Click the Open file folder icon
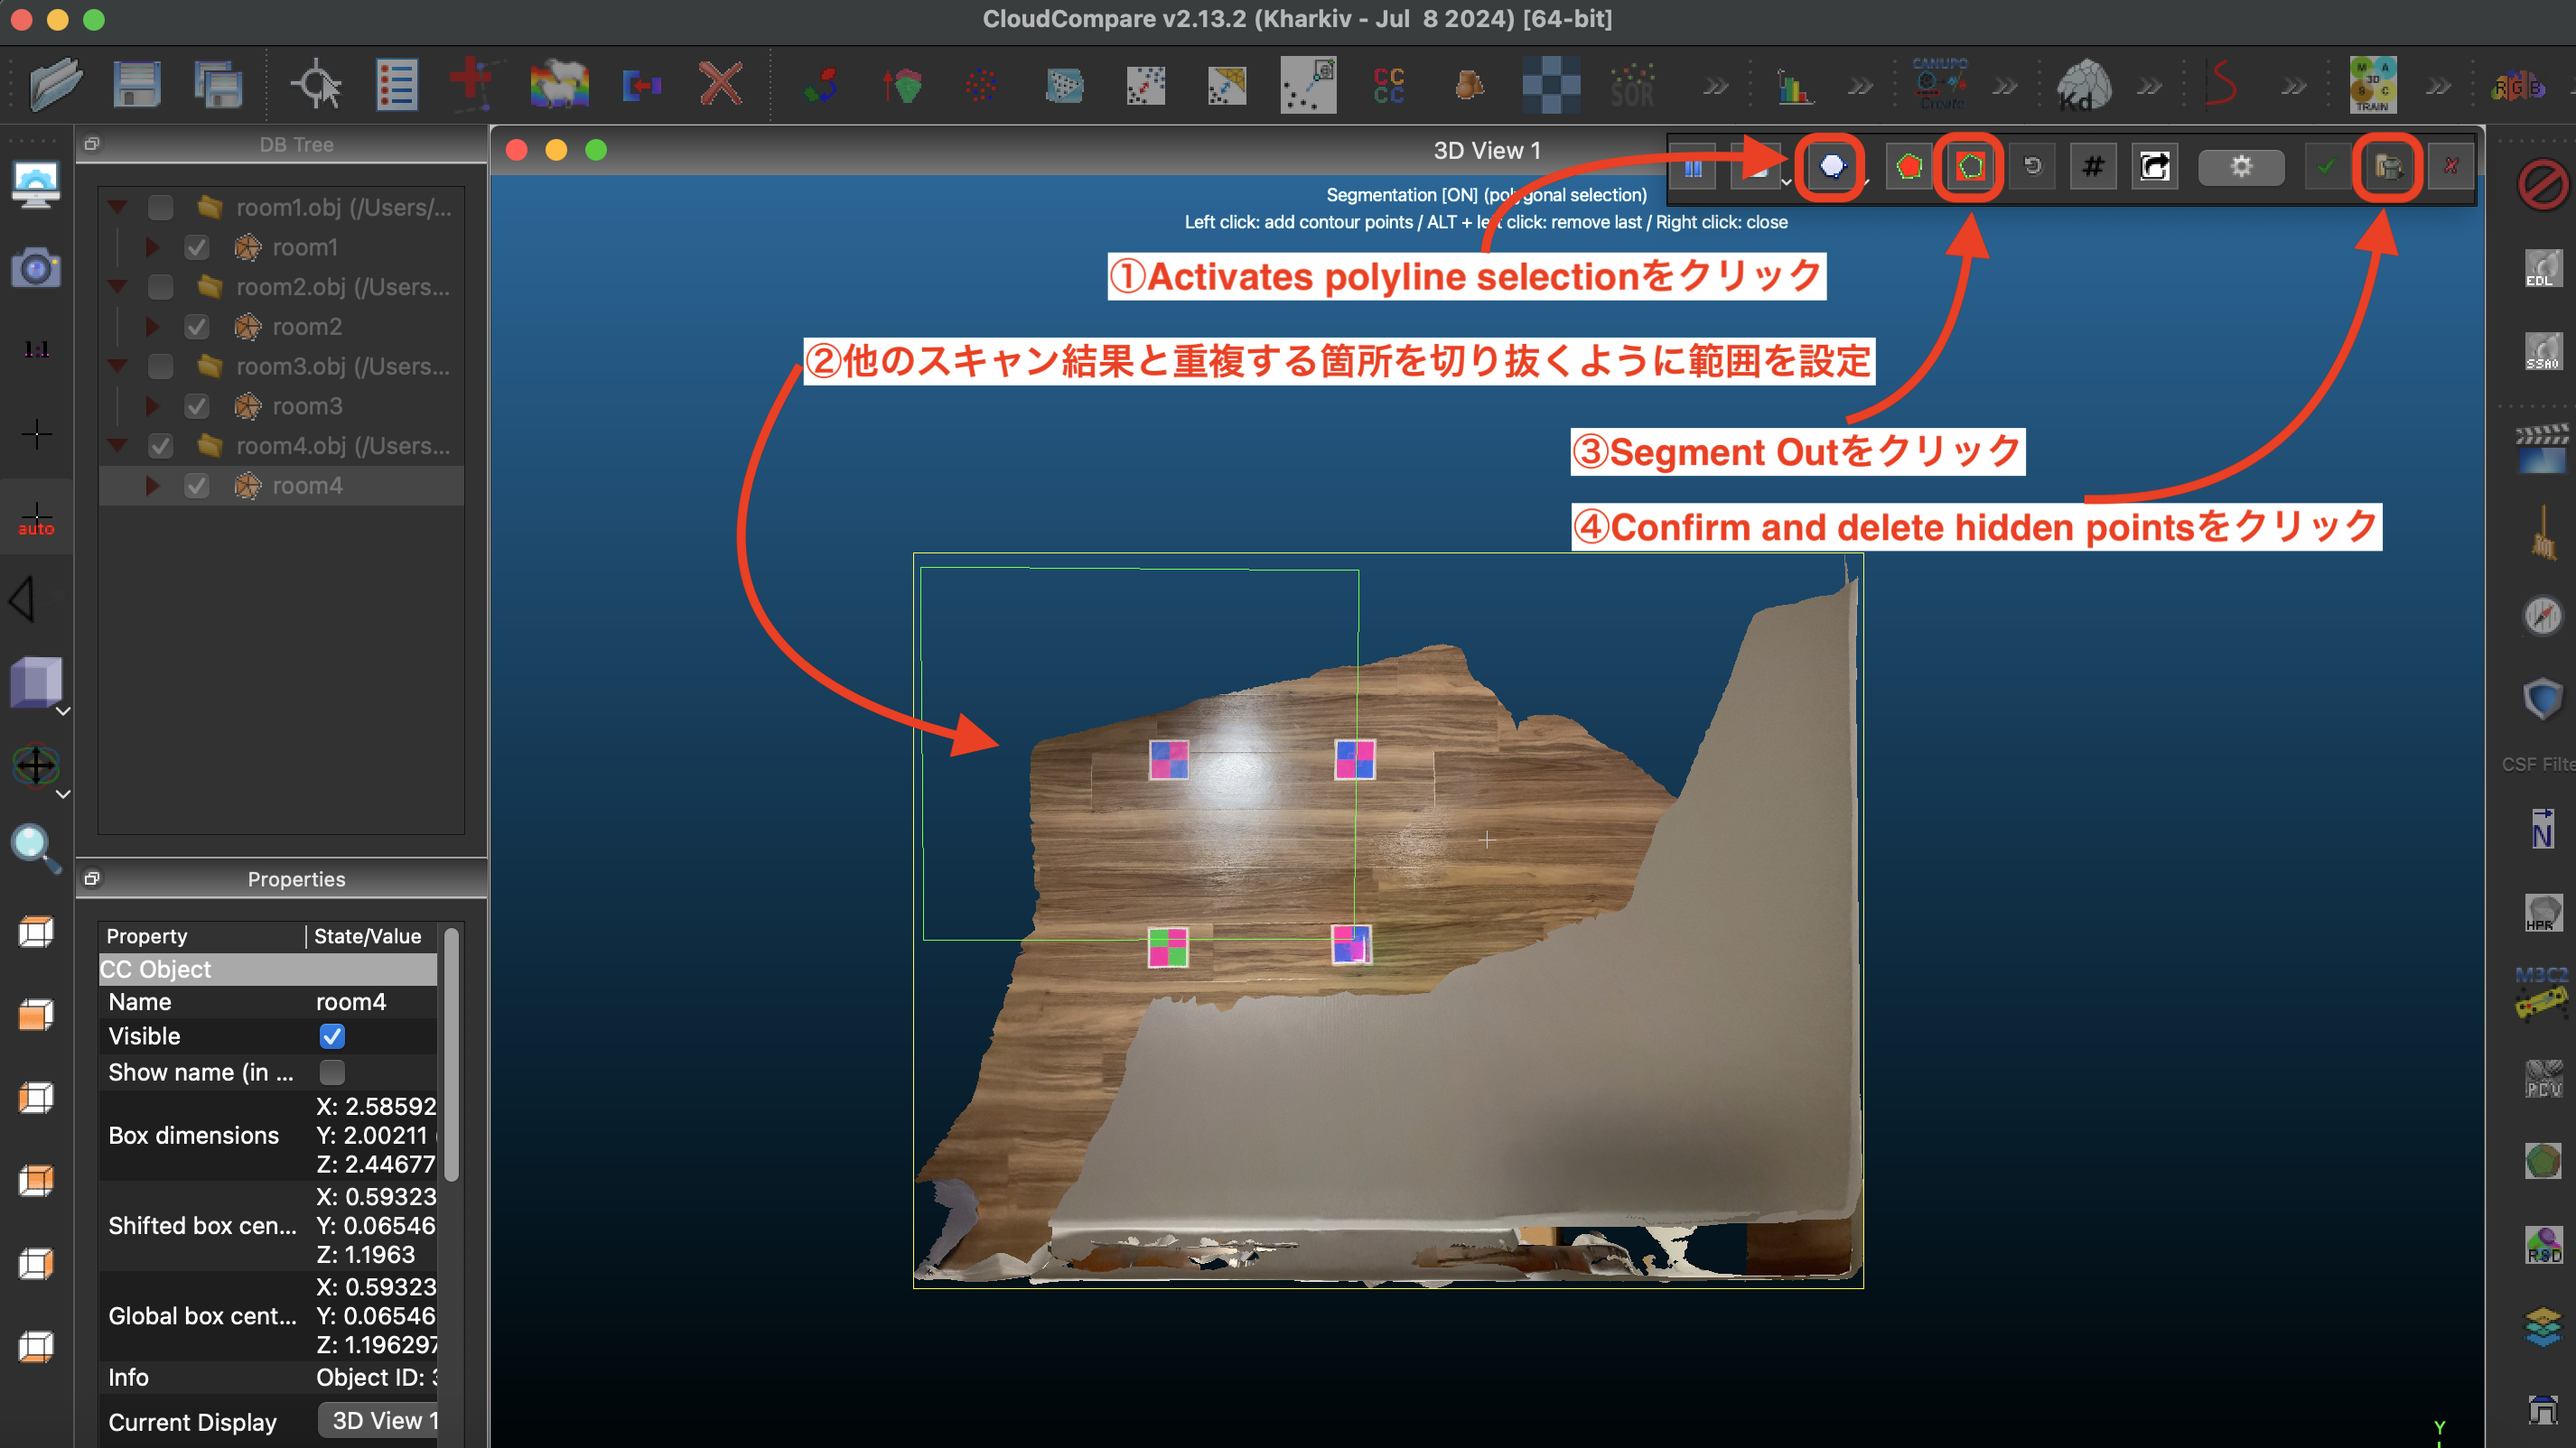Screen dimensions: 2576x1448 point(55,84)
